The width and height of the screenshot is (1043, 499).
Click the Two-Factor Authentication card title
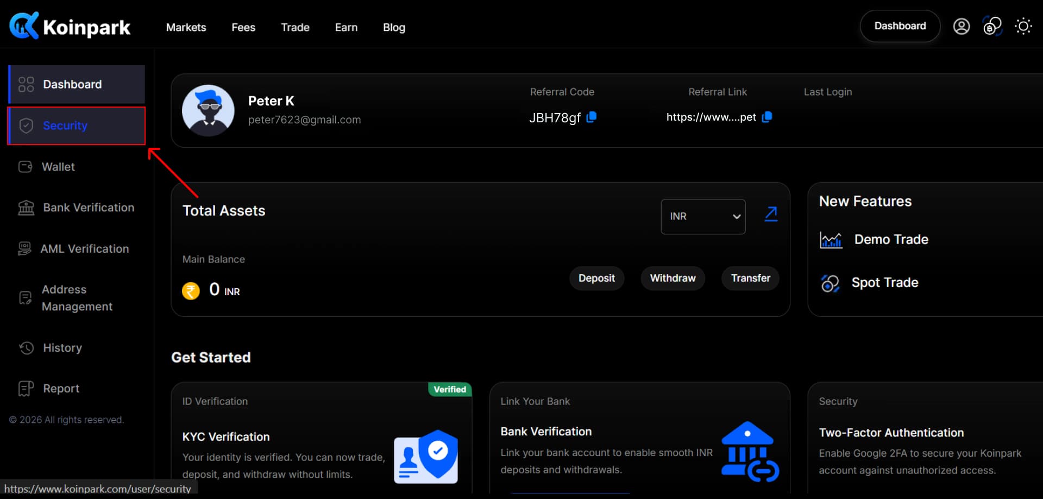891,433
